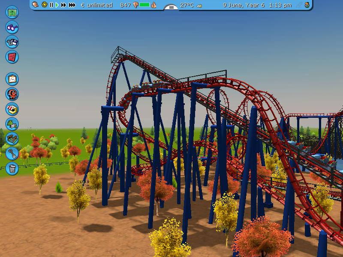Viewport: 343px width, 257px height.
Task: Open the park map overview
Action: 12,12
